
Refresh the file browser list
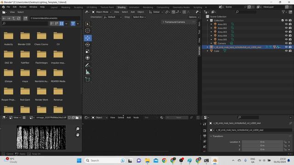(18, 18)
